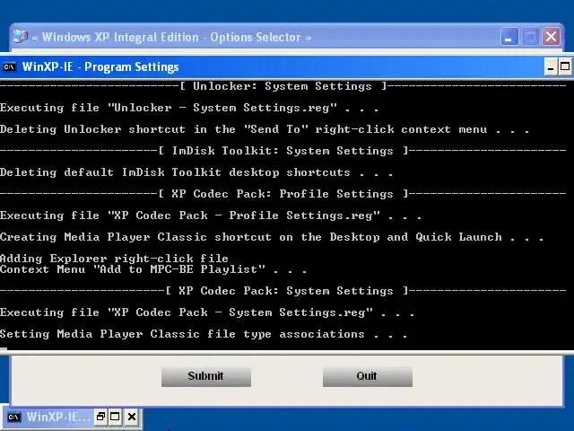This screenshot has height=431, width=574.
Task: Maximize the Program Settings console window
Action: point(565,67)
